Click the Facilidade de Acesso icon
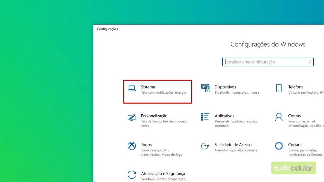 (x=205, y=146)
